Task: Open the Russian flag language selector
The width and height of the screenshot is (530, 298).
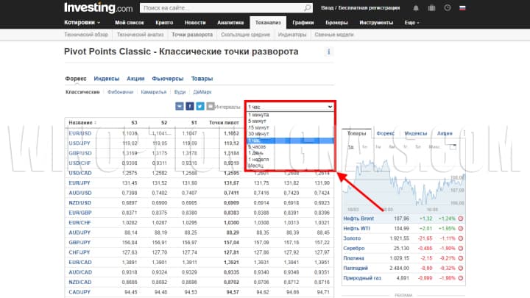Action: click(462, 8)
